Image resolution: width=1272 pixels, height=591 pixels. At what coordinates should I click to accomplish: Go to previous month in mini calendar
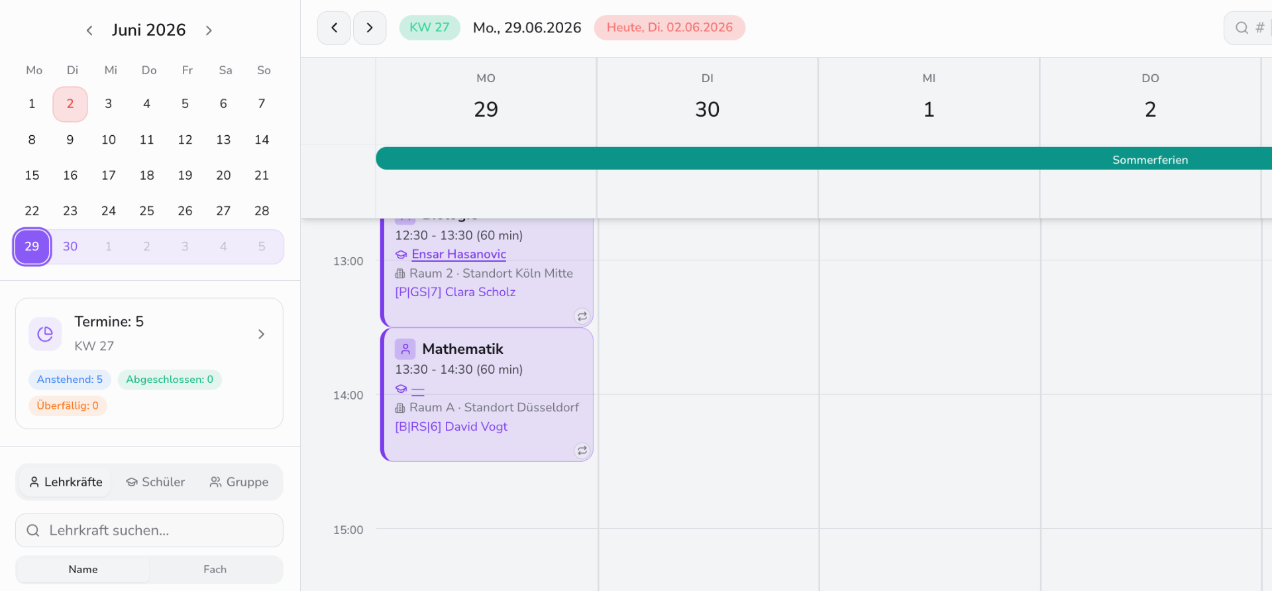89,30
